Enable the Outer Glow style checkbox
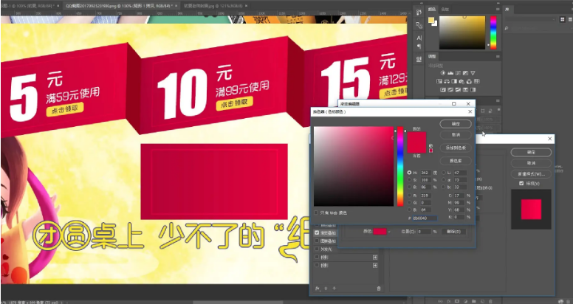Image resolution: width=573 pixels, height=304 pixels. pyautogui.click(x=317, y=249)
